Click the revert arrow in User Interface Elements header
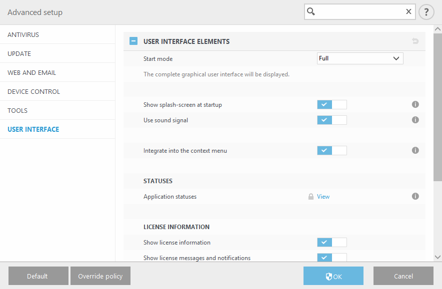442x289 pixels. 415,41
